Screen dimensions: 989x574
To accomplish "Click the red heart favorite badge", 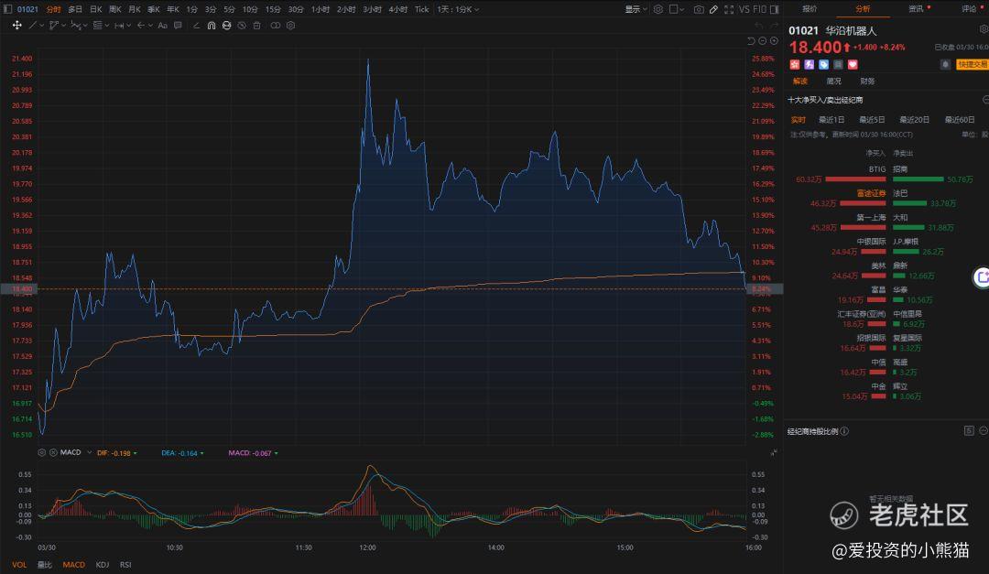I will coord(853,64).
